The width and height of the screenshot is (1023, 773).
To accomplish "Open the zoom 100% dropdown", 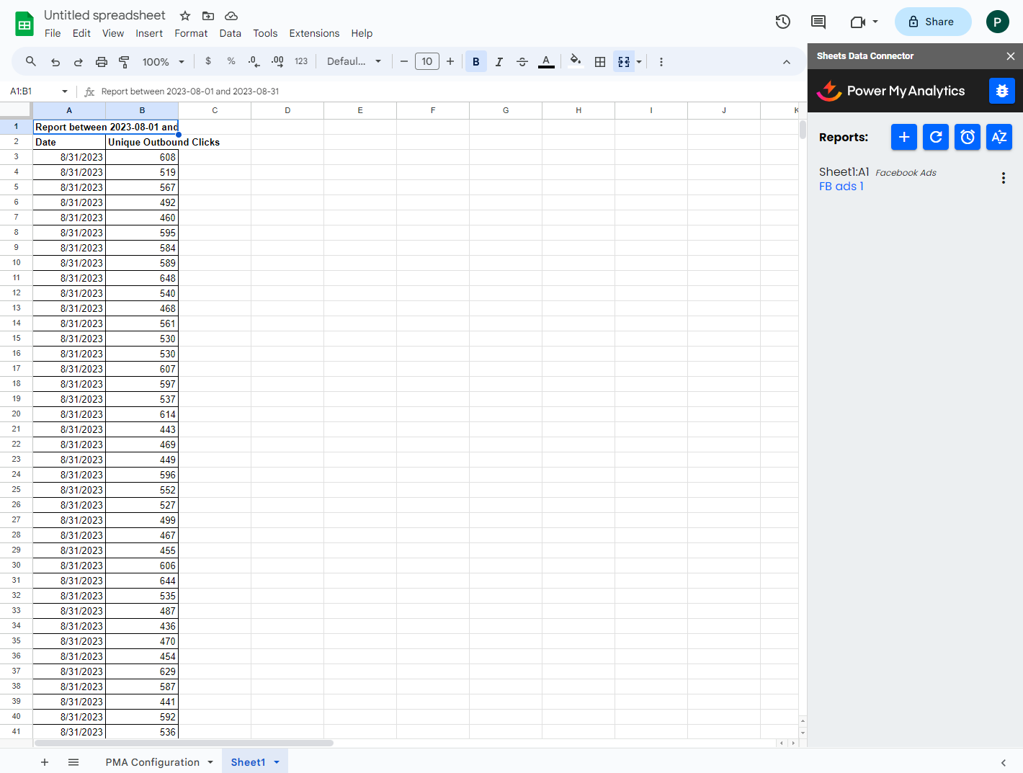I will point(163,62).
